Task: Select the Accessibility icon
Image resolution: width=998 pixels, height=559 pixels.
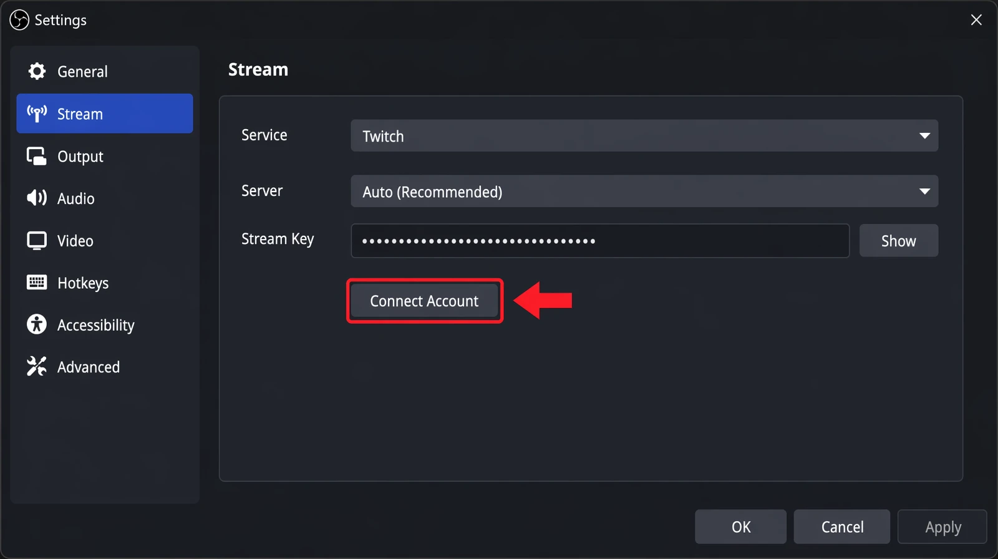Action: click(x=36, y=324)
